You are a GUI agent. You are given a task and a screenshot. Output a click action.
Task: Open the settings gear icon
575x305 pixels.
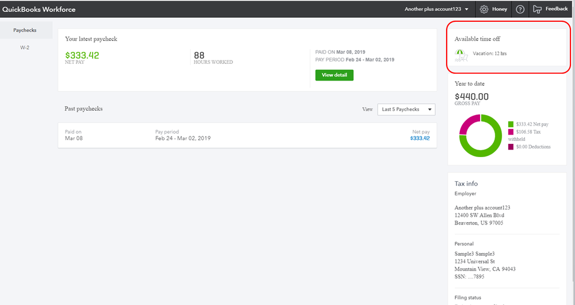coord(484,9)
